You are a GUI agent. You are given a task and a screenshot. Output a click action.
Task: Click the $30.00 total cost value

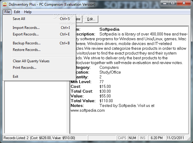pyautogui.click(x=105, y=91)
